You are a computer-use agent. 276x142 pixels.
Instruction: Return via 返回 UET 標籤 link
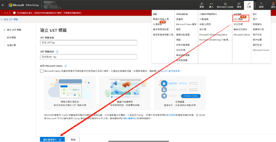click(x=9, y=19)
